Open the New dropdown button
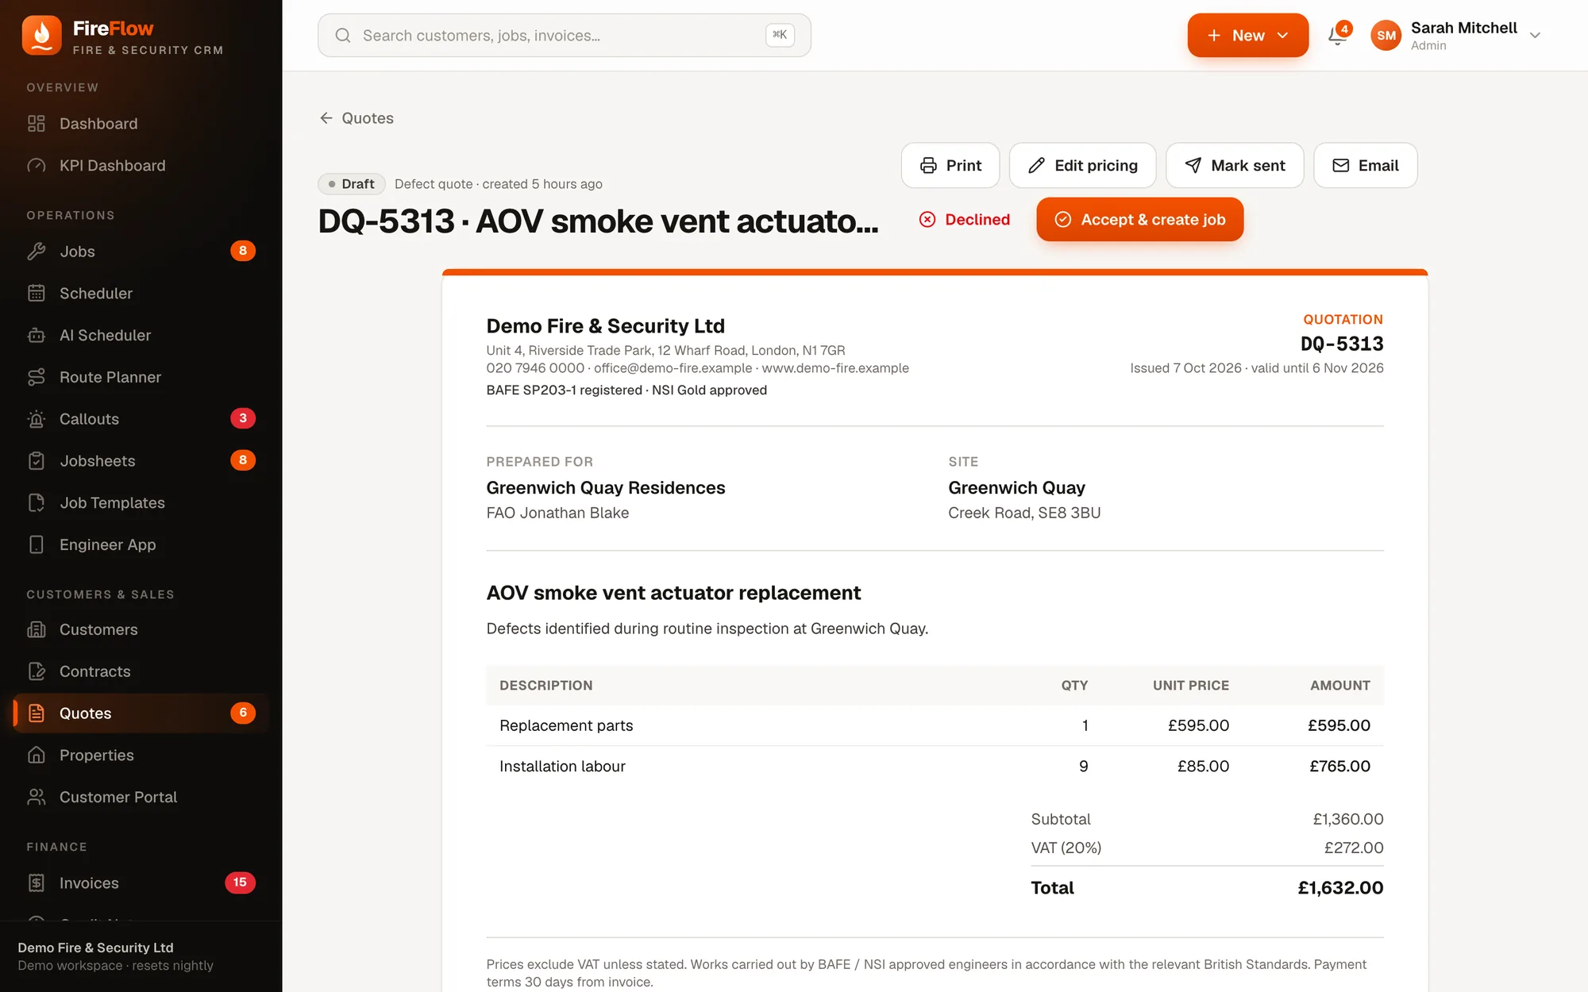 (1247, 36)
